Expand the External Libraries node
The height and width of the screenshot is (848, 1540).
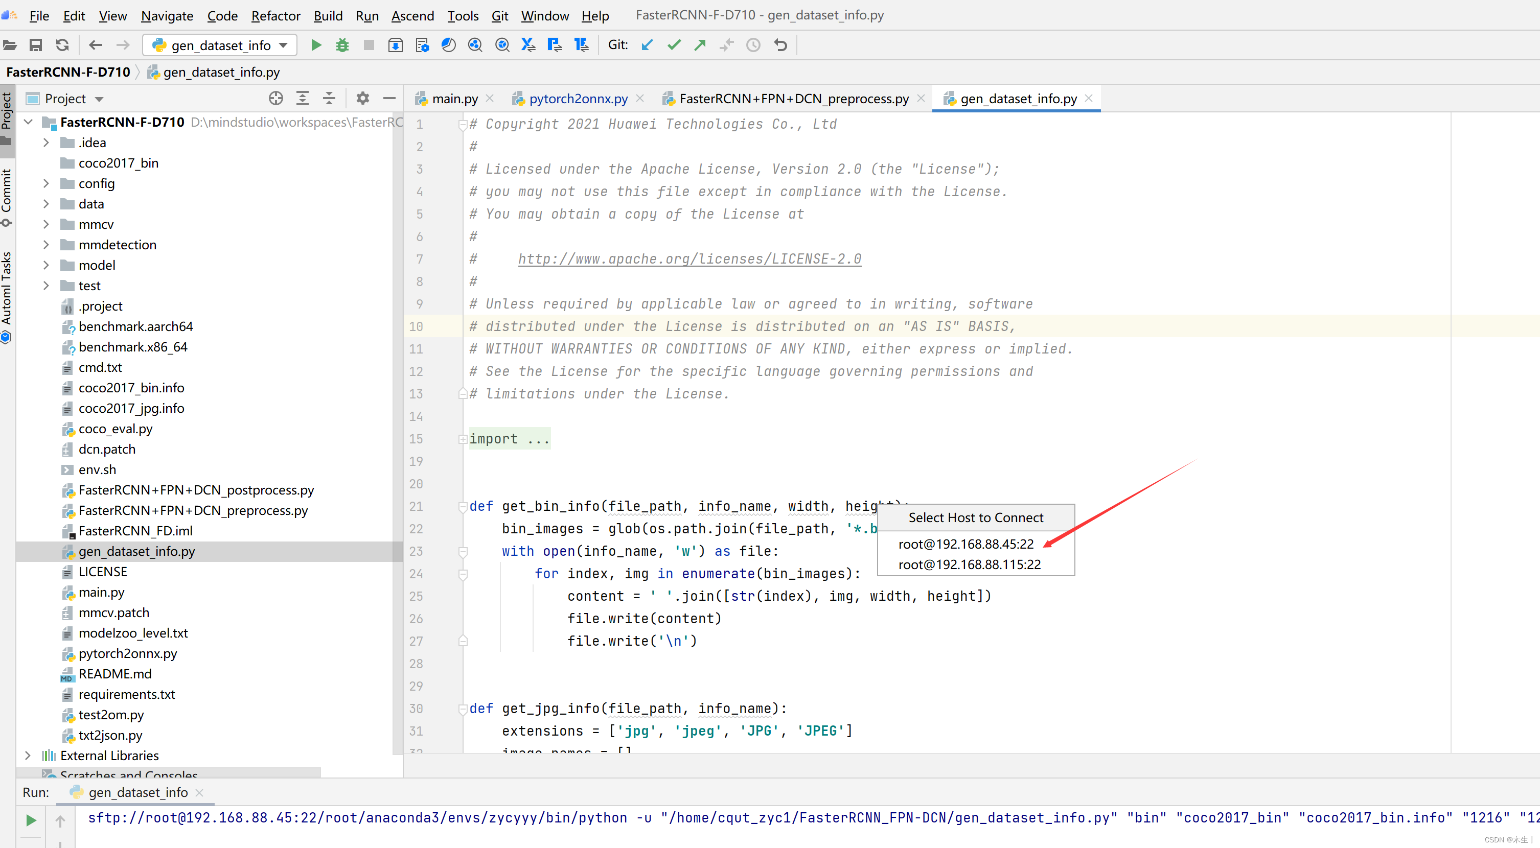click(x=28, y=756)
